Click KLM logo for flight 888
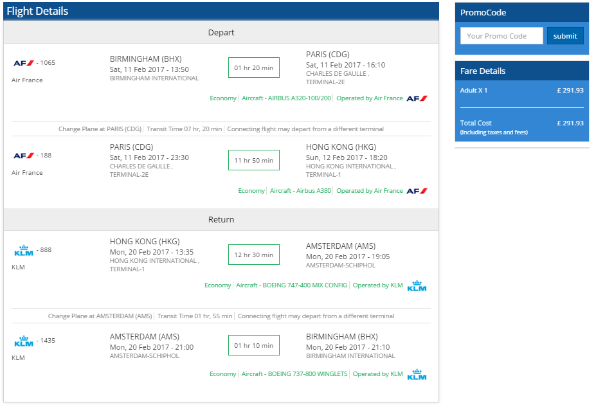This screenshot has width=596, height=405. (24, 250)
